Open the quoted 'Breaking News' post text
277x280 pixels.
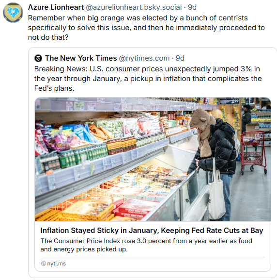(148, 79)
